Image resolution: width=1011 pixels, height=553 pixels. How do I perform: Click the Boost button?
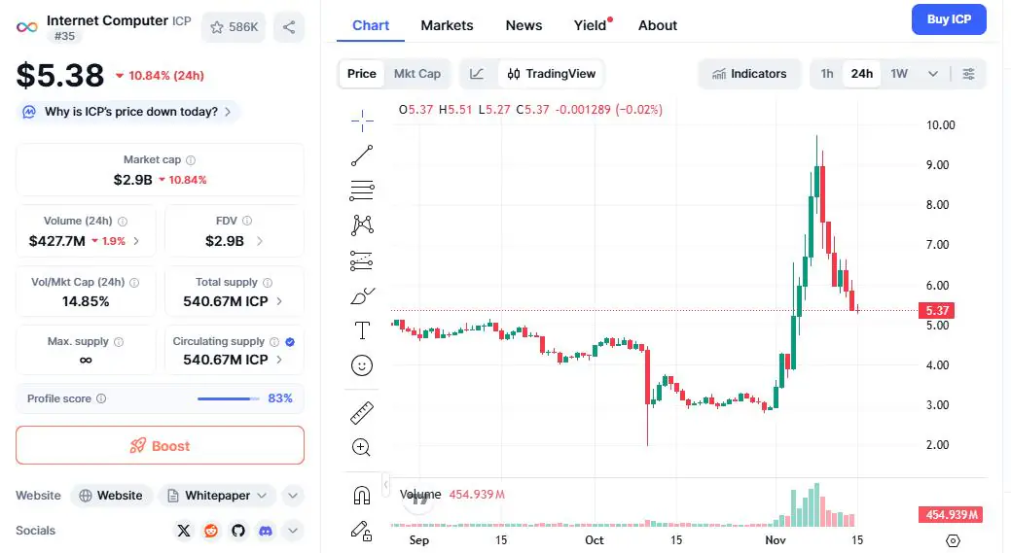pyautogui.click(x=160, y=445)
